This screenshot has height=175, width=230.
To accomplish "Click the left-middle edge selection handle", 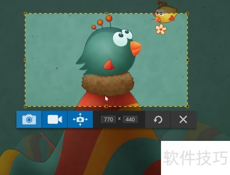I will (x=25, y=60).
